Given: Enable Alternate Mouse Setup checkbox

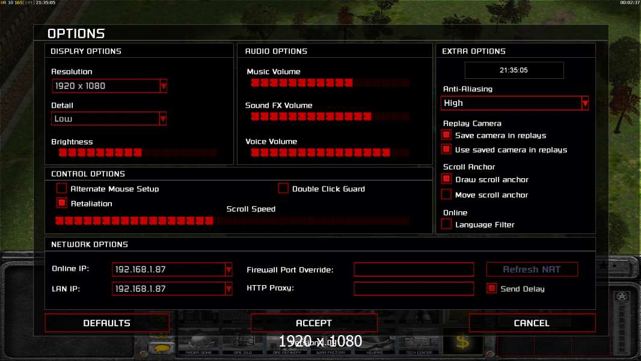Looking at the screenshot, I should 61,188.
